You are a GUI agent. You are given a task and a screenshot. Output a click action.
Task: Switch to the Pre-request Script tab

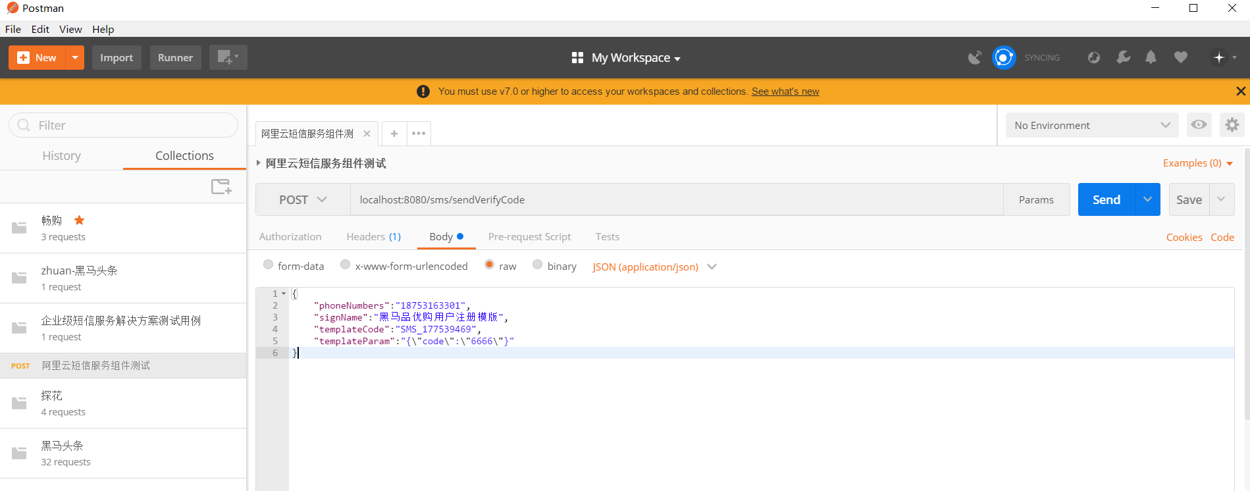529,237
